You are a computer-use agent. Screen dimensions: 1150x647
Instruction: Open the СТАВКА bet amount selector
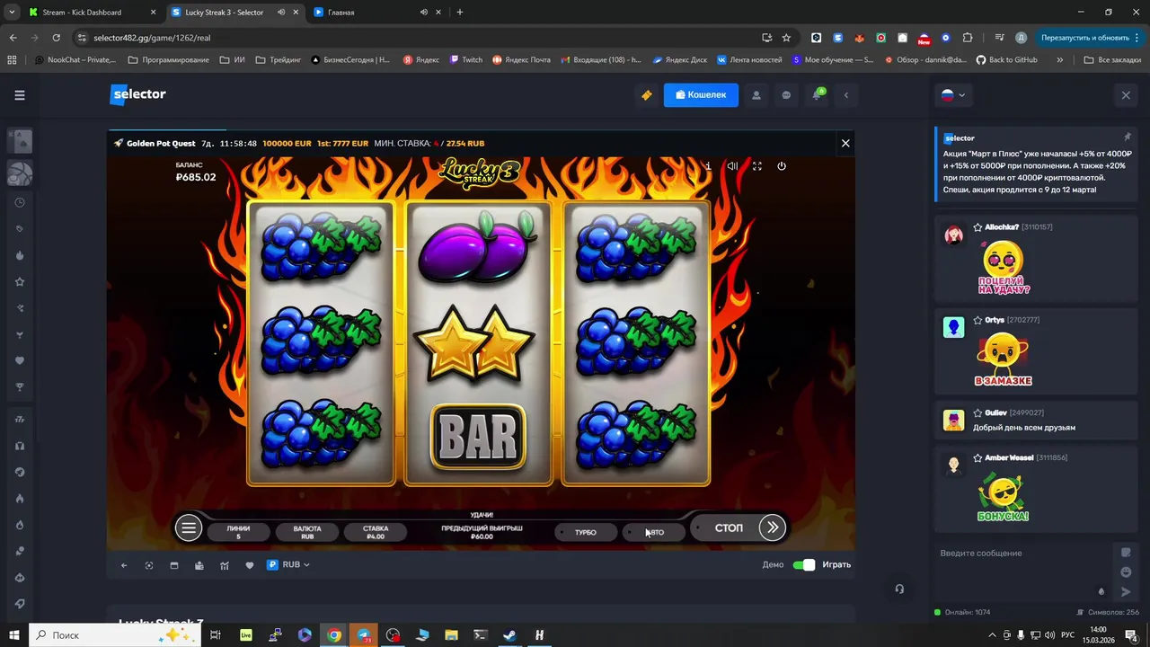coord(376,532)
